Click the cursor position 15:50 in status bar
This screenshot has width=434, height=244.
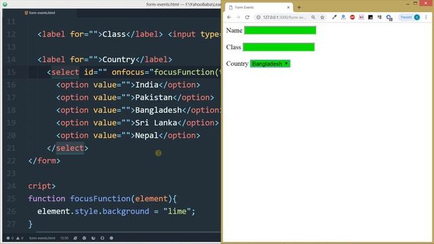64,238
